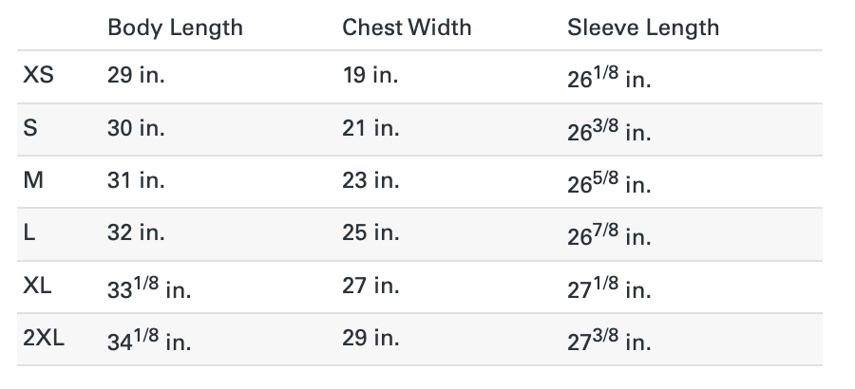Select the S size row label
855x389 pixels.
29,129
